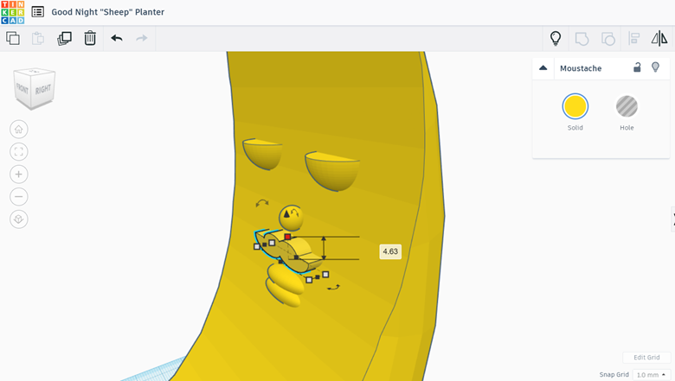Click the Tinkercad logo
The width and height of the screenshot is (675, 381).
(12, 12)
